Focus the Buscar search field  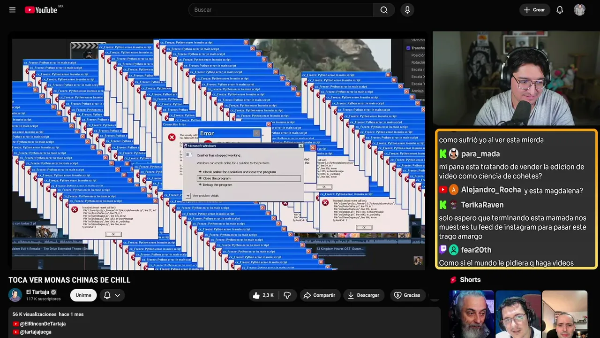pyautogui.click(x=280, y=10)
